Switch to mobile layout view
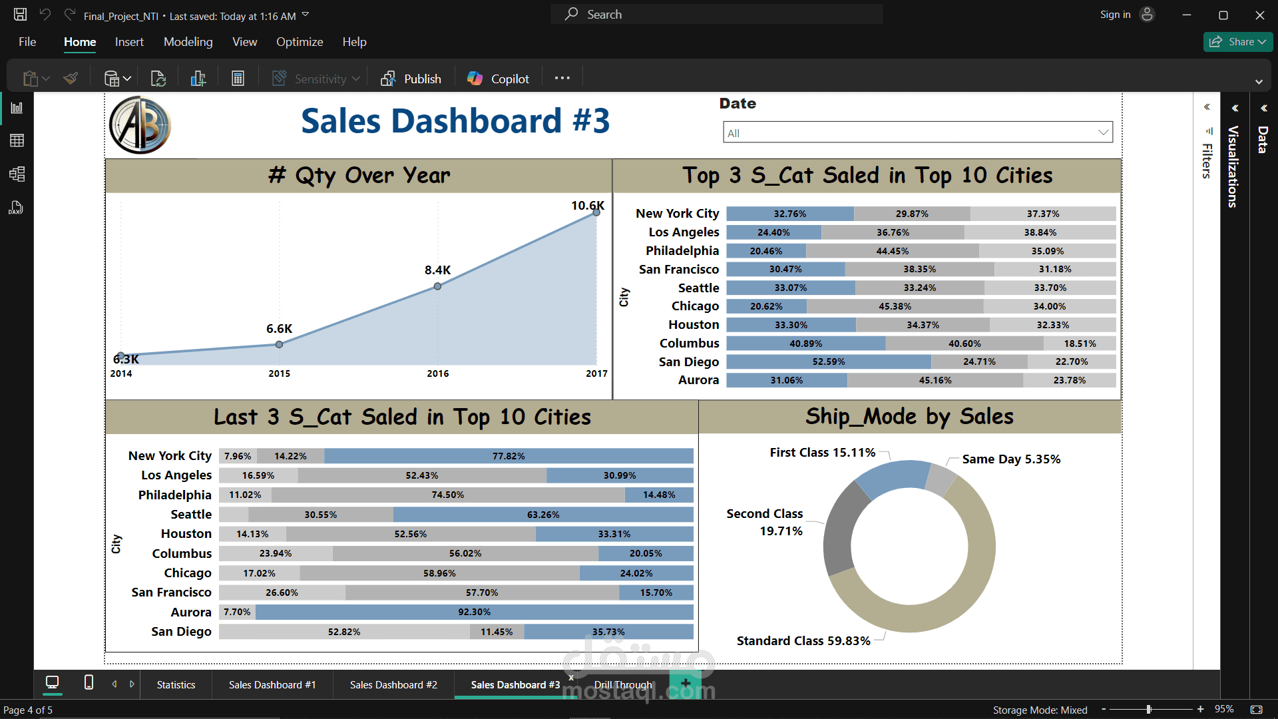Image resolution: width=1278 pixels, height=719 pixels. click(x=89, y=683)
